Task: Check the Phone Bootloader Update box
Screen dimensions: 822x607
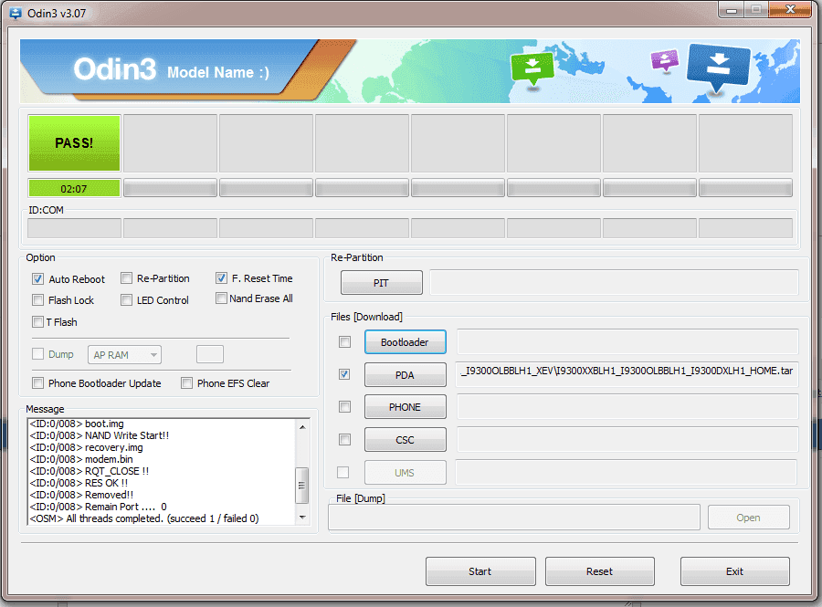Action: pyautogui.click(x=37, y=382)
